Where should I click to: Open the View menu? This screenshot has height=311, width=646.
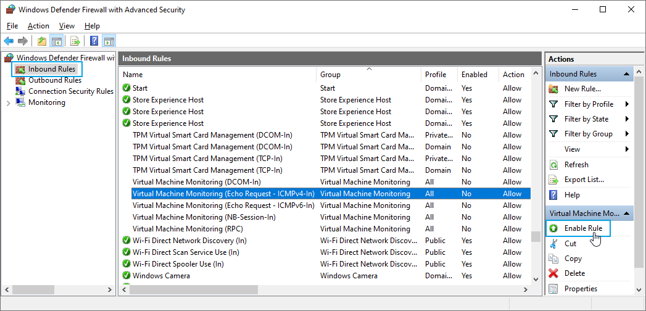point(67,26)
